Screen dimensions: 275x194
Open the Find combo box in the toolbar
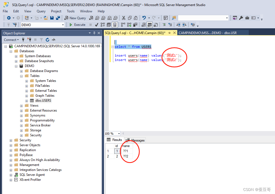[x=203, y=18]
